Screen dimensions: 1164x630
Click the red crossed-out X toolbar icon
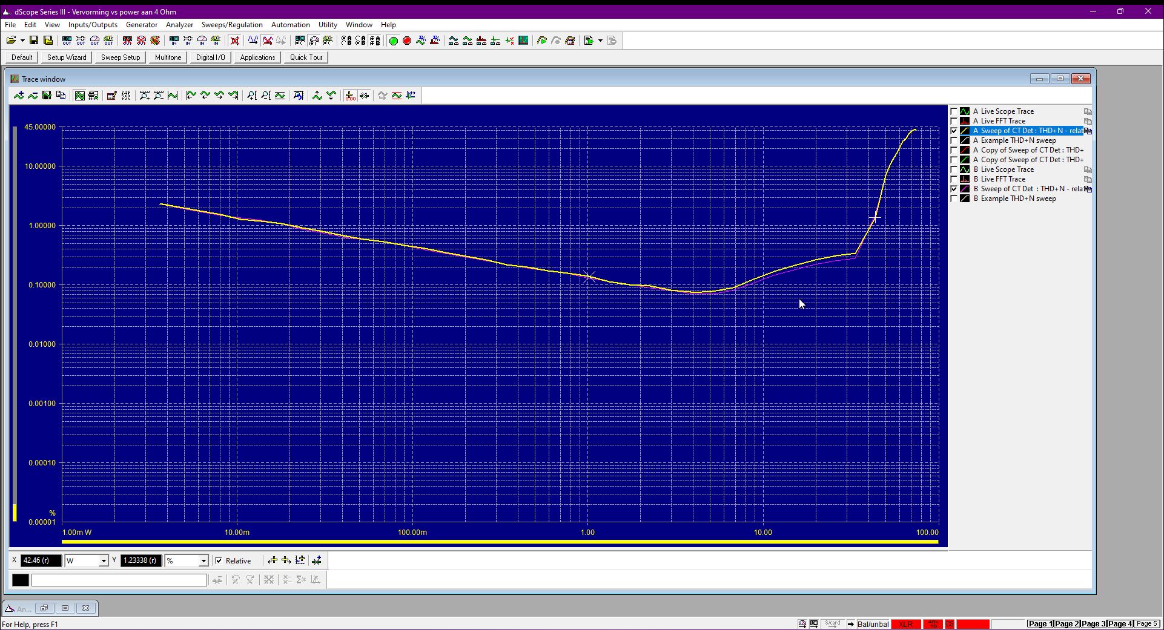(x=235, y=41)
